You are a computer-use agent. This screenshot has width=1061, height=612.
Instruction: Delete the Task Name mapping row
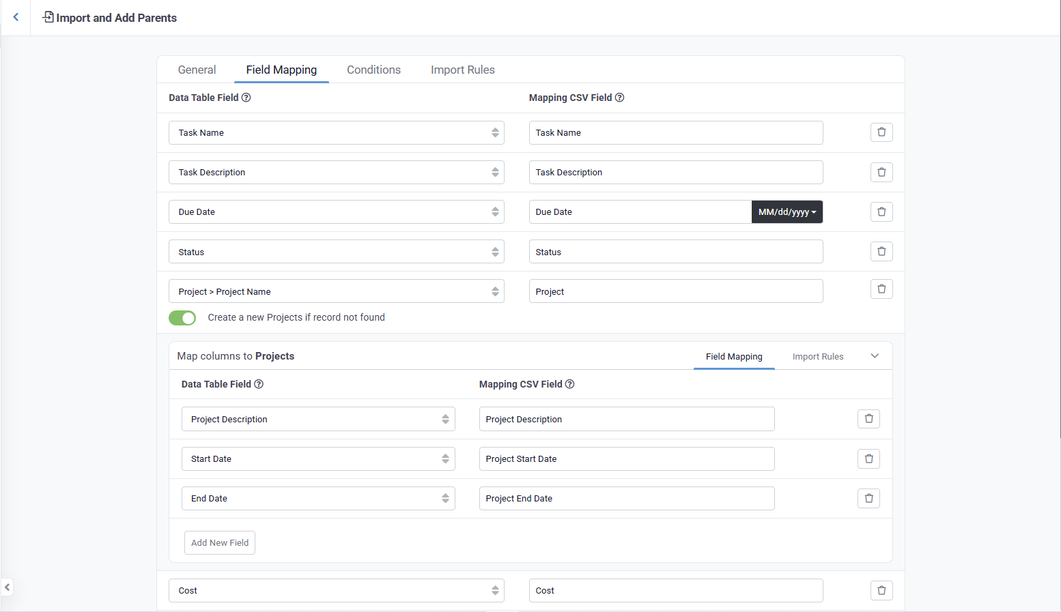tap(881, 132)
